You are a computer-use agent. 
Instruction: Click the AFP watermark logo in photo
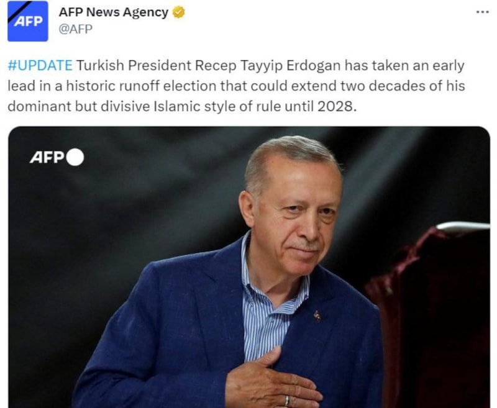47,158
